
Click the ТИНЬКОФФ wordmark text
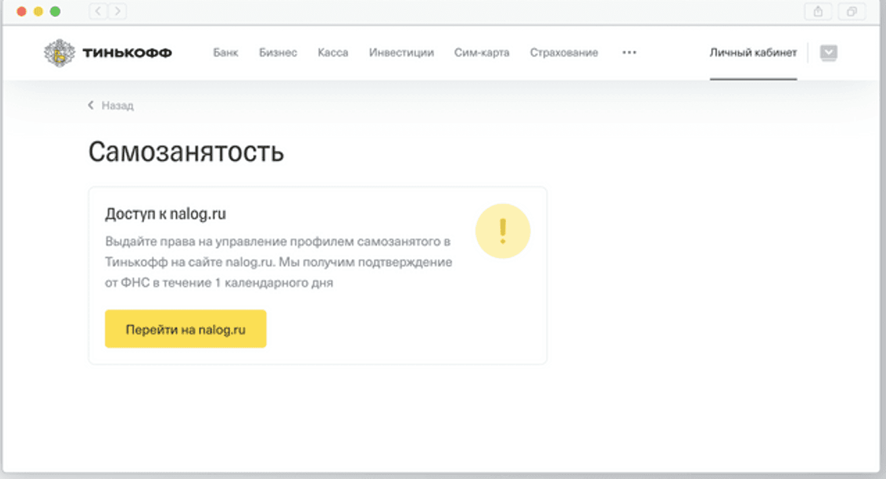[127, 53]
